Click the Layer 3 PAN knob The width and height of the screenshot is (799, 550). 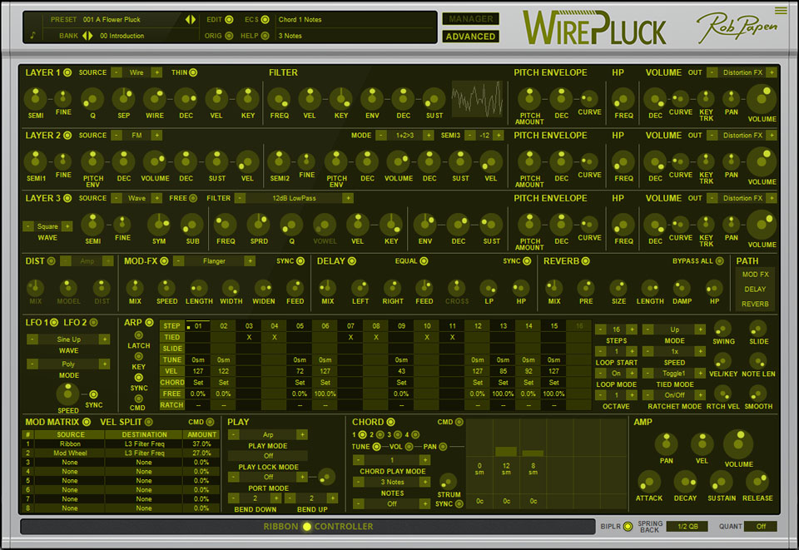coord(732,224)
